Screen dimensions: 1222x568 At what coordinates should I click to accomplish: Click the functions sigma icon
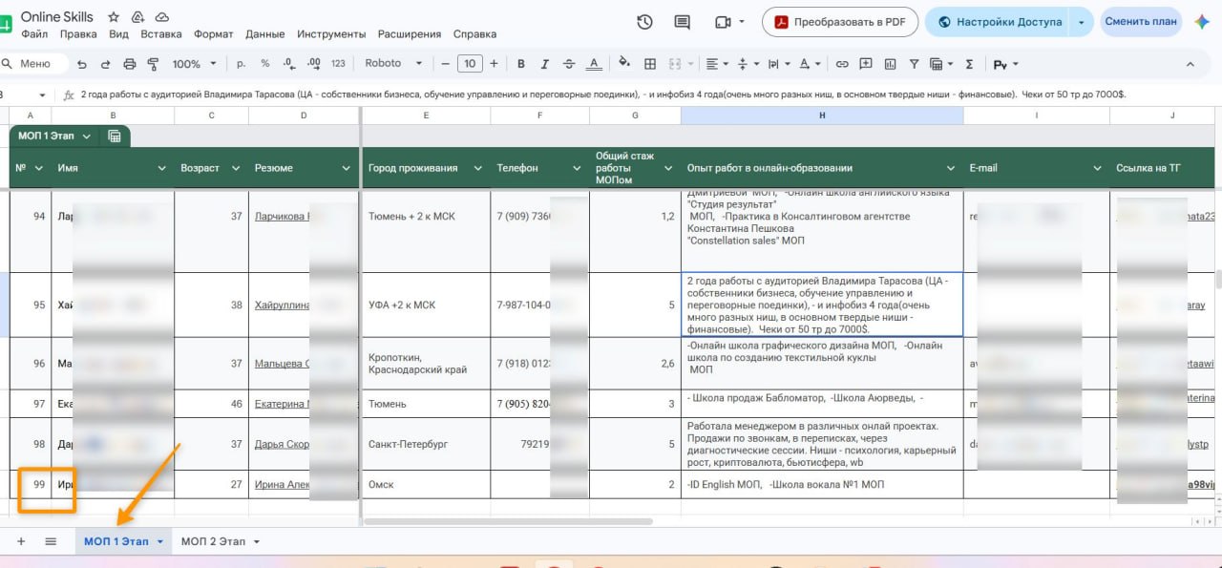tap(969, 64)
